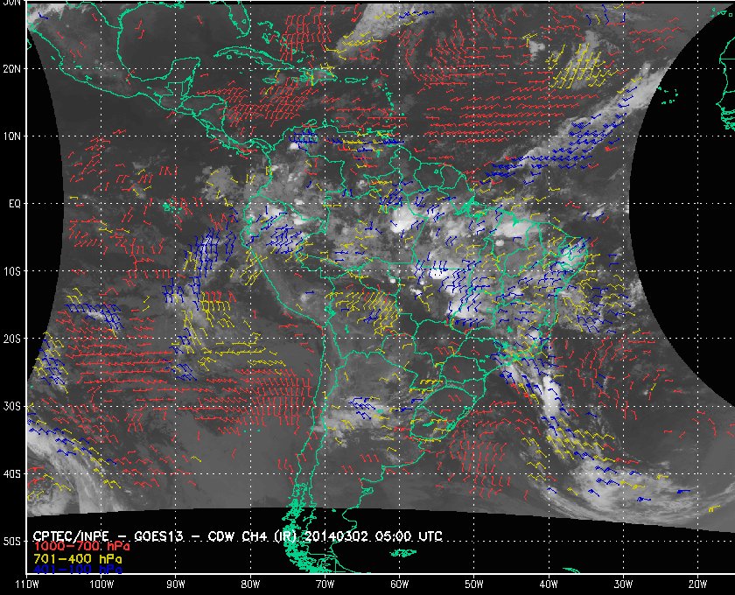Click the 80W longitude axis label
Image resolution: width=735 pixels, height=595 pixels.
point(249,583)
